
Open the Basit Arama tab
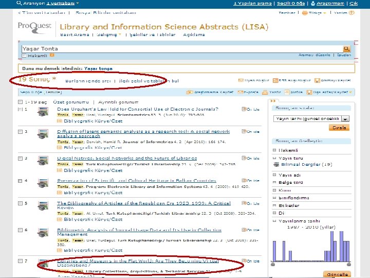tap(75, 35)
